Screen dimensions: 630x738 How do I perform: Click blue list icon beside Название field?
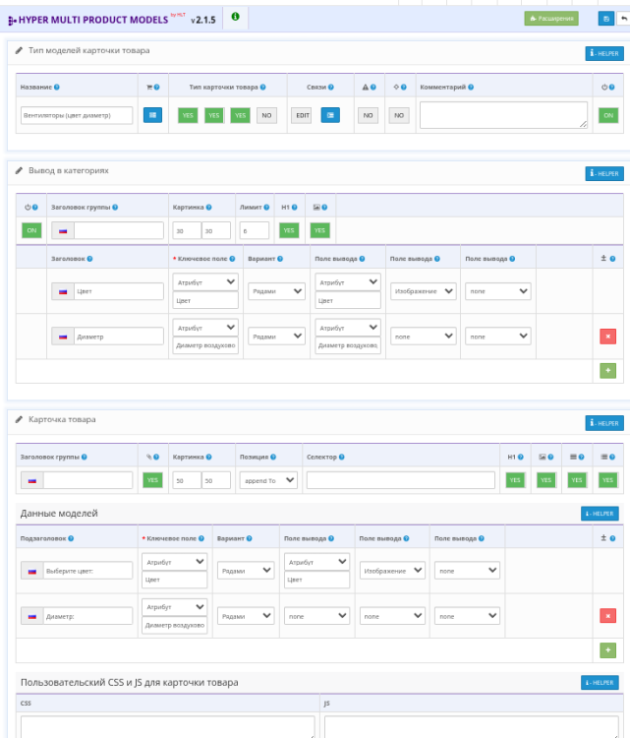[x=152, y=115]
